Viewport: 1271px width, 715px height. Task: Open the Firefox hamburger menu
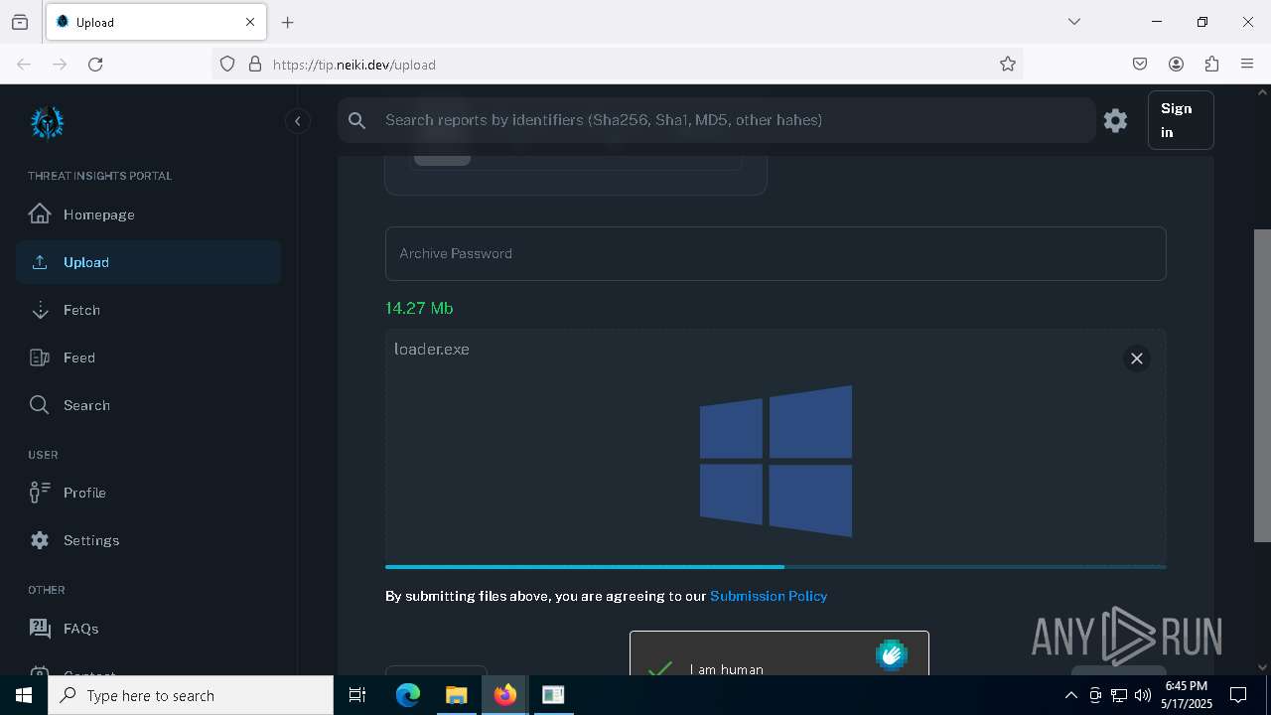click(x=1247, y=64)
